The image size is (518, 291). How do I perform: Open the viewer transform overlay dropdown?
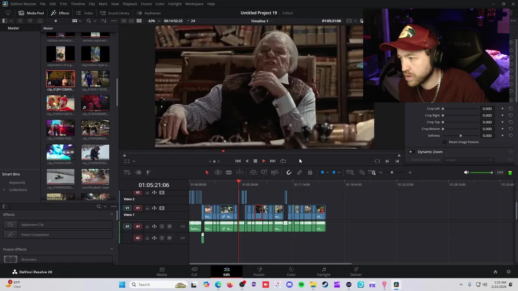point(134,161)
